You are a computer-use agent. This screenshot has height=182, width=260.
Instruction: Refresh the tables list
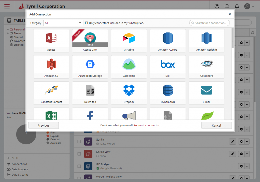[253, 33]
